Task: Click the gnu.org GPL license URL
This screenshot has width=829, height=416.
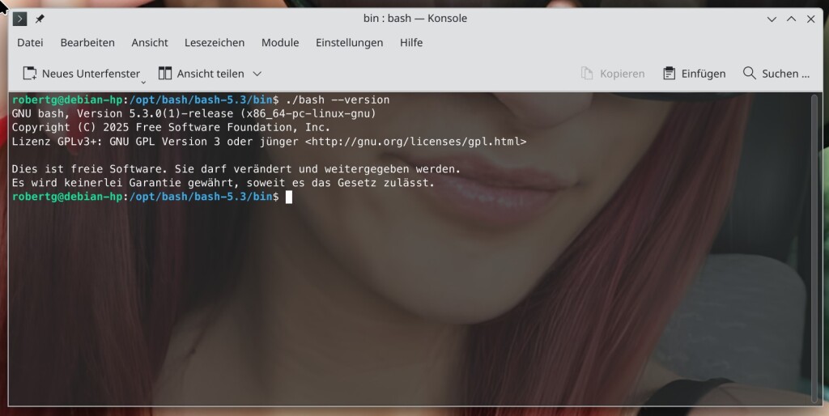Action: click(x=415, y=142)
